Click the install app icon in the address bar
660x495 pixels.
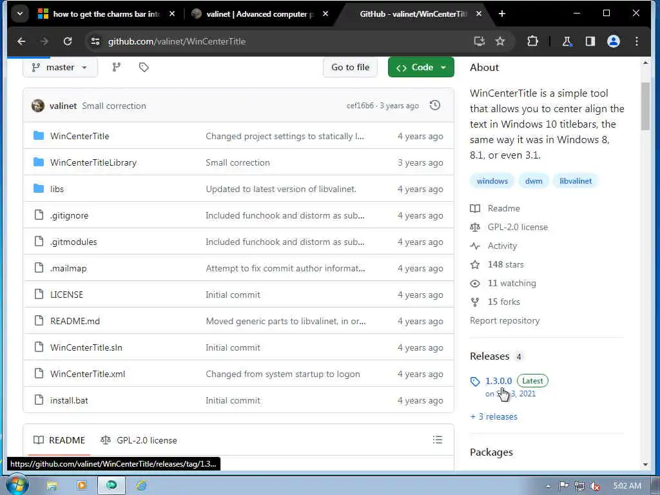tap(479, 41)
